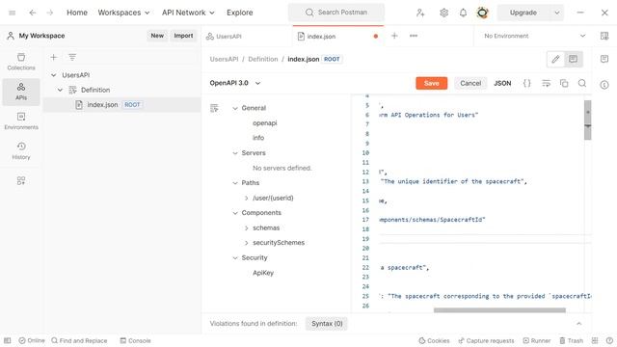Open the user avatar menu
617x347 pixels.
click(x=482, y=13)
